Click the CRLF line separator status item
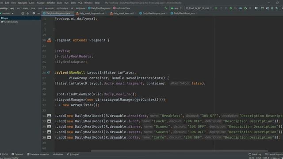Screen dimensions: 283x159 tap(258, 158)
